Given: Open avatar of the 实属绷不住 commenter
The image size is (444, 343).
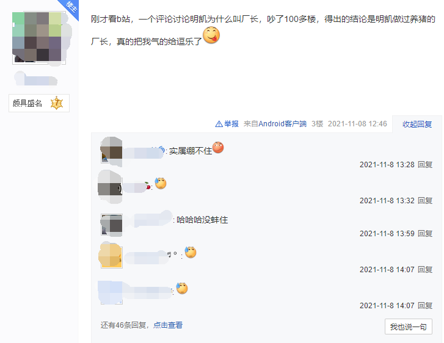Looking at the screenshot, I should point(112,152).
